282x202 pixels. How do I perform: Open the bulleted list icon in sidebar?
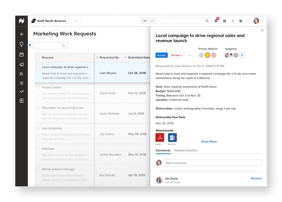[x=21, y=83]
